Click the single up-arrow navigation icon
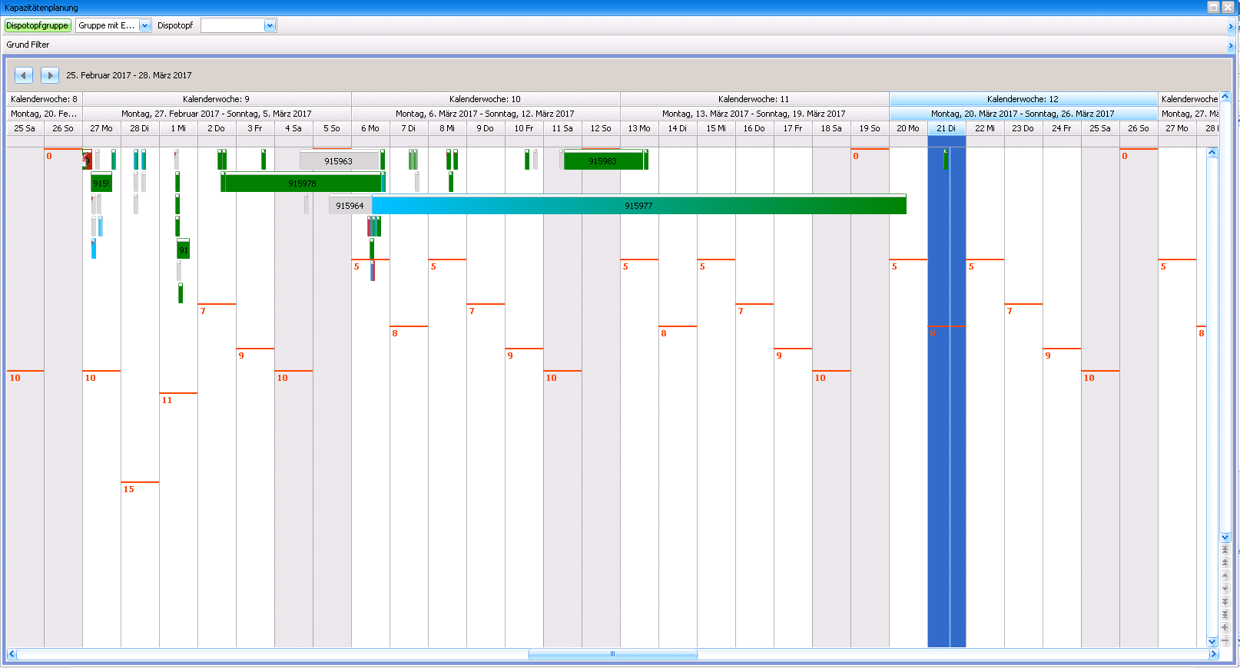Screen dimensions: 1240x668 [1225, 575]
